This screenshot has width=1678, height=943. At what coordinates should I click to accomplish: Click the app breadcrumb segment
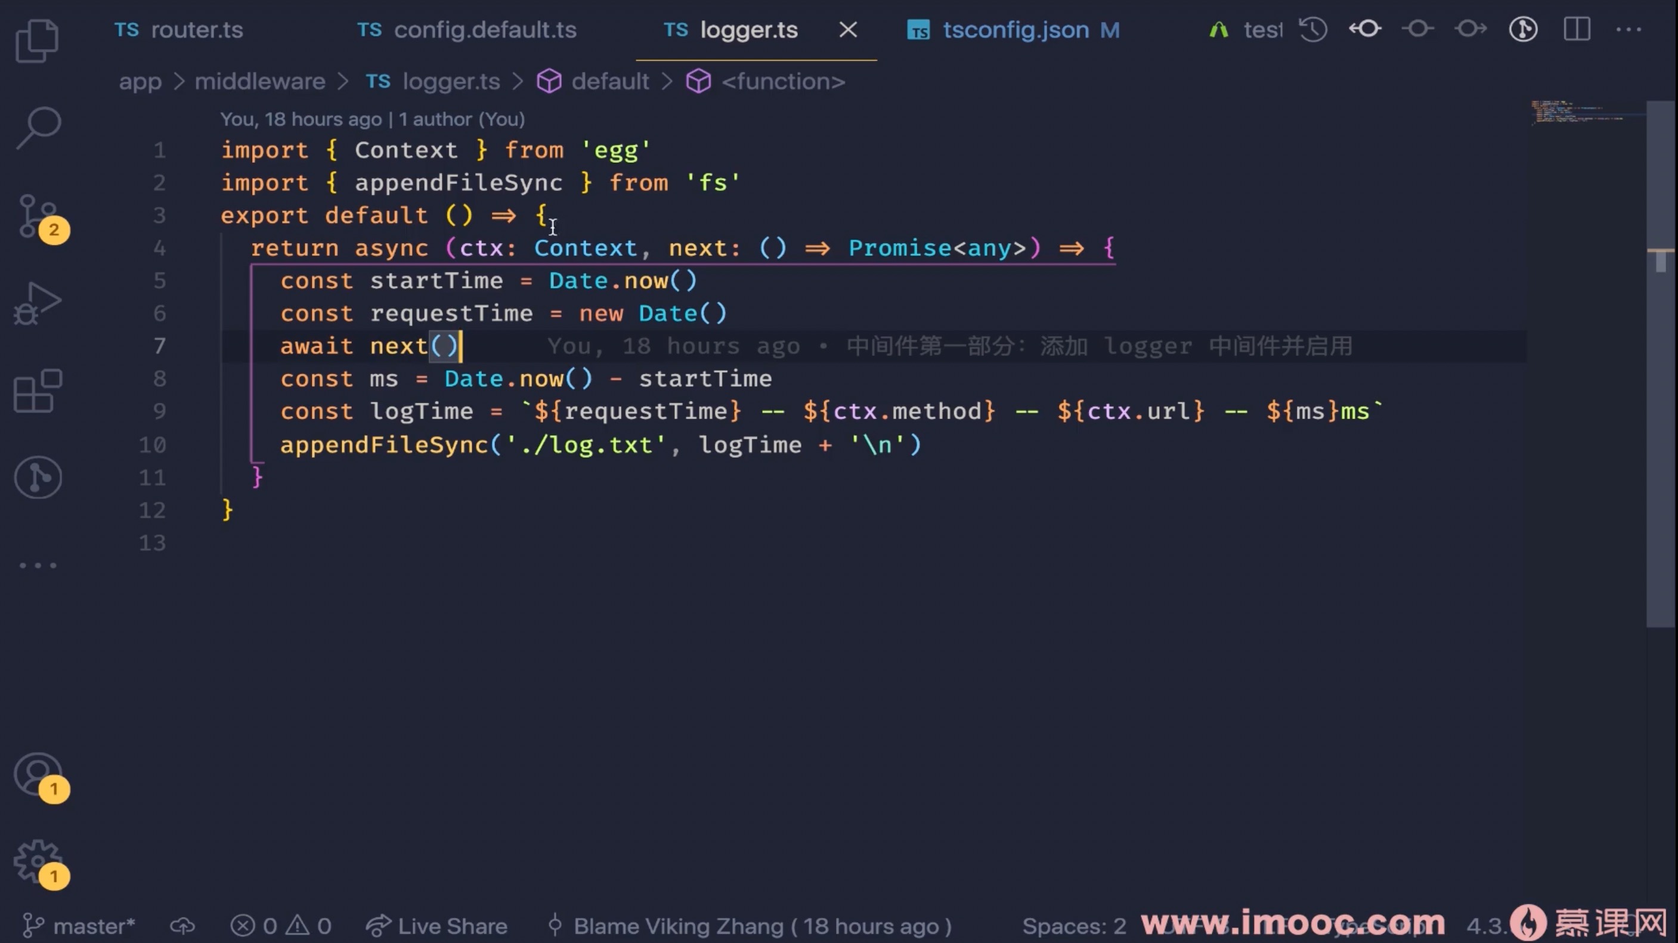click(x=140, y=82)
